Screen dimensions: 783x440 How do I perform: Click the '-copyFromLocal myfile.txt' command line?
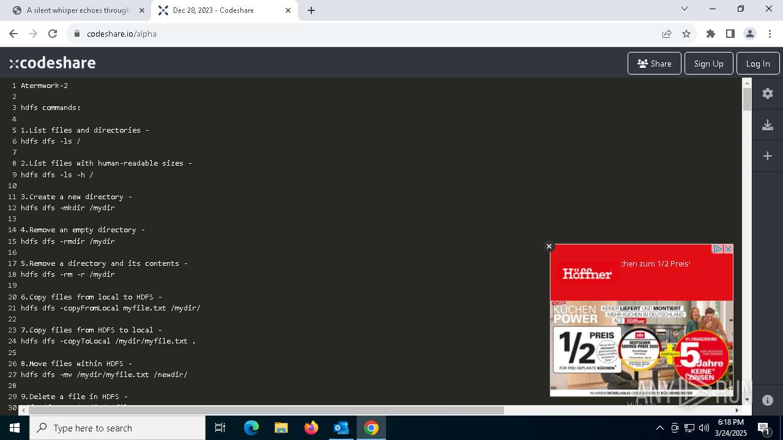click(x=111, y=308)
